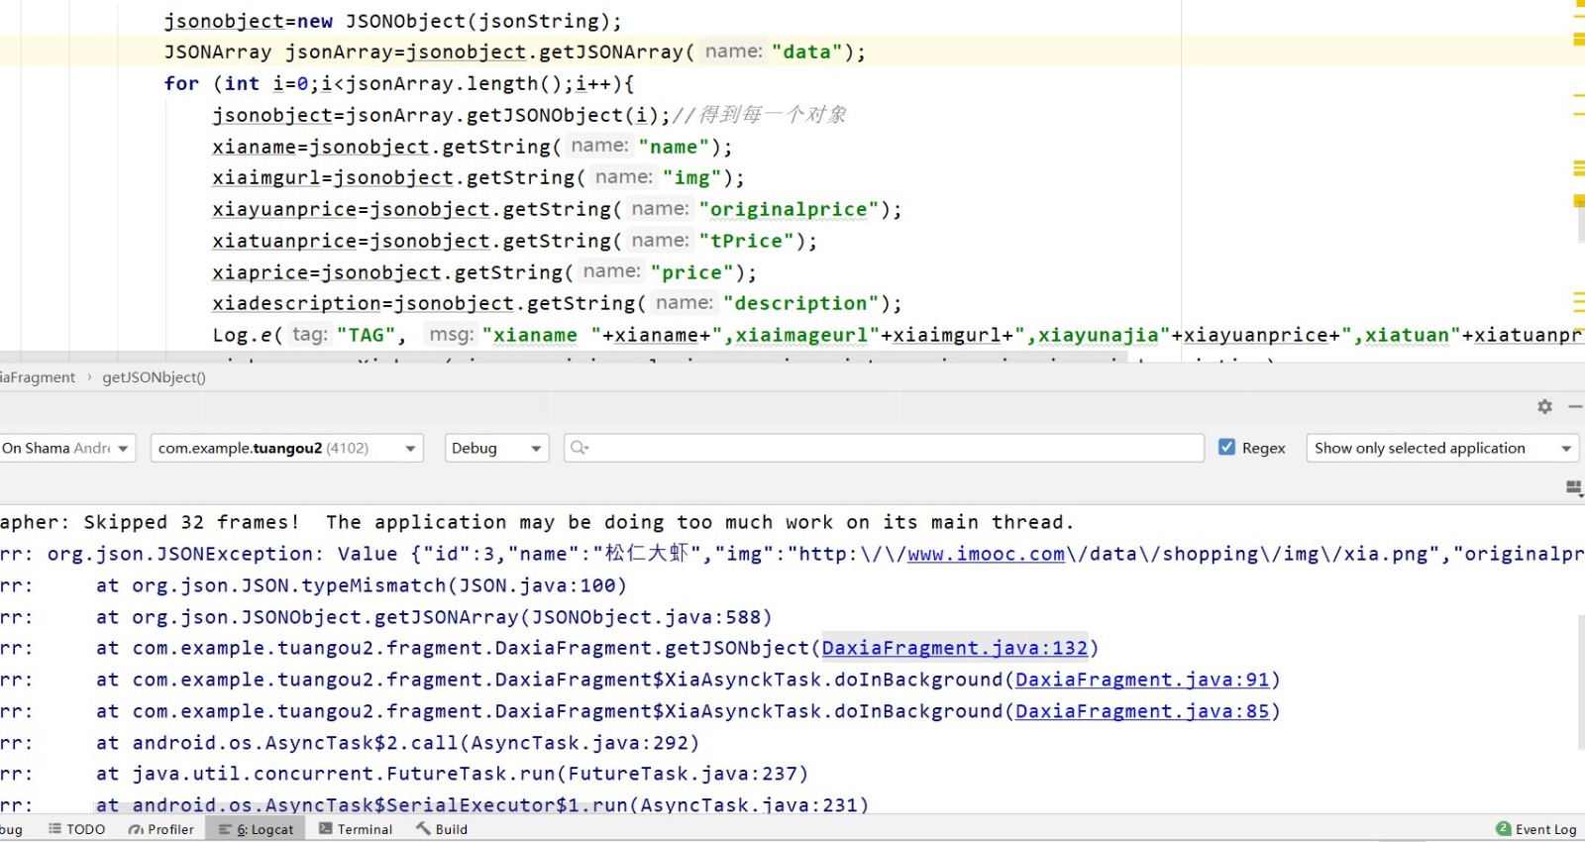The height and width of the screenshot is (842, 1585).
Task: Click the Logcat soft-wrap icon at right edge
Action: point(1574,487)
